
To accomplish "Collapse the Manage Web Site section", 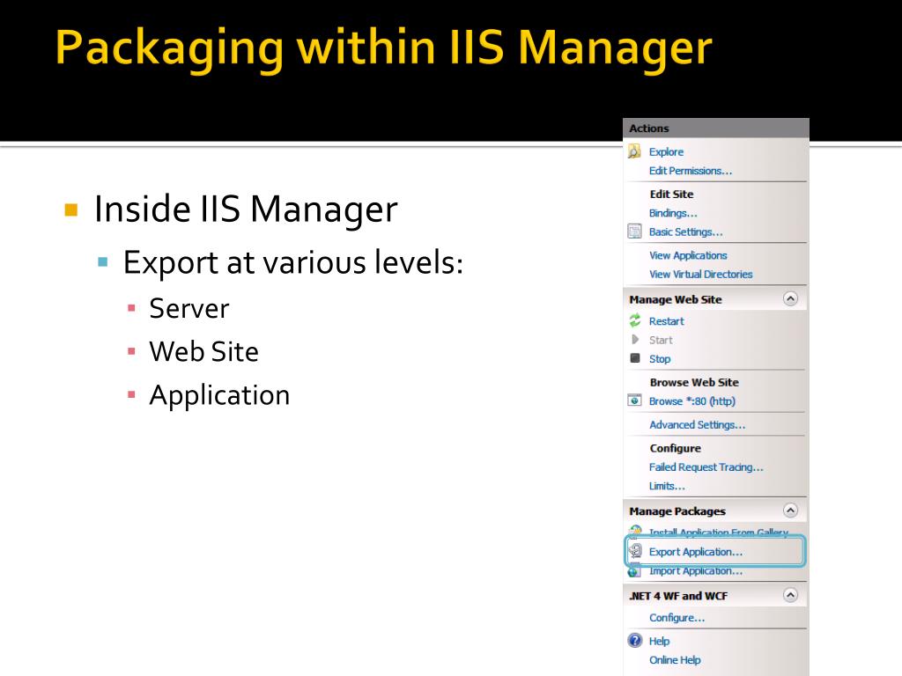I will pos(790,299).
